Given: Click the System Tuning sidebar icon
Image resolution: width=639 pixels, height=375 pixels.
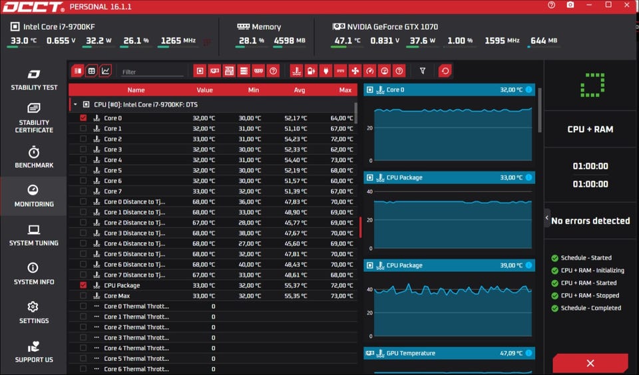Looking at the screenshot, I should tap(33, 235).
